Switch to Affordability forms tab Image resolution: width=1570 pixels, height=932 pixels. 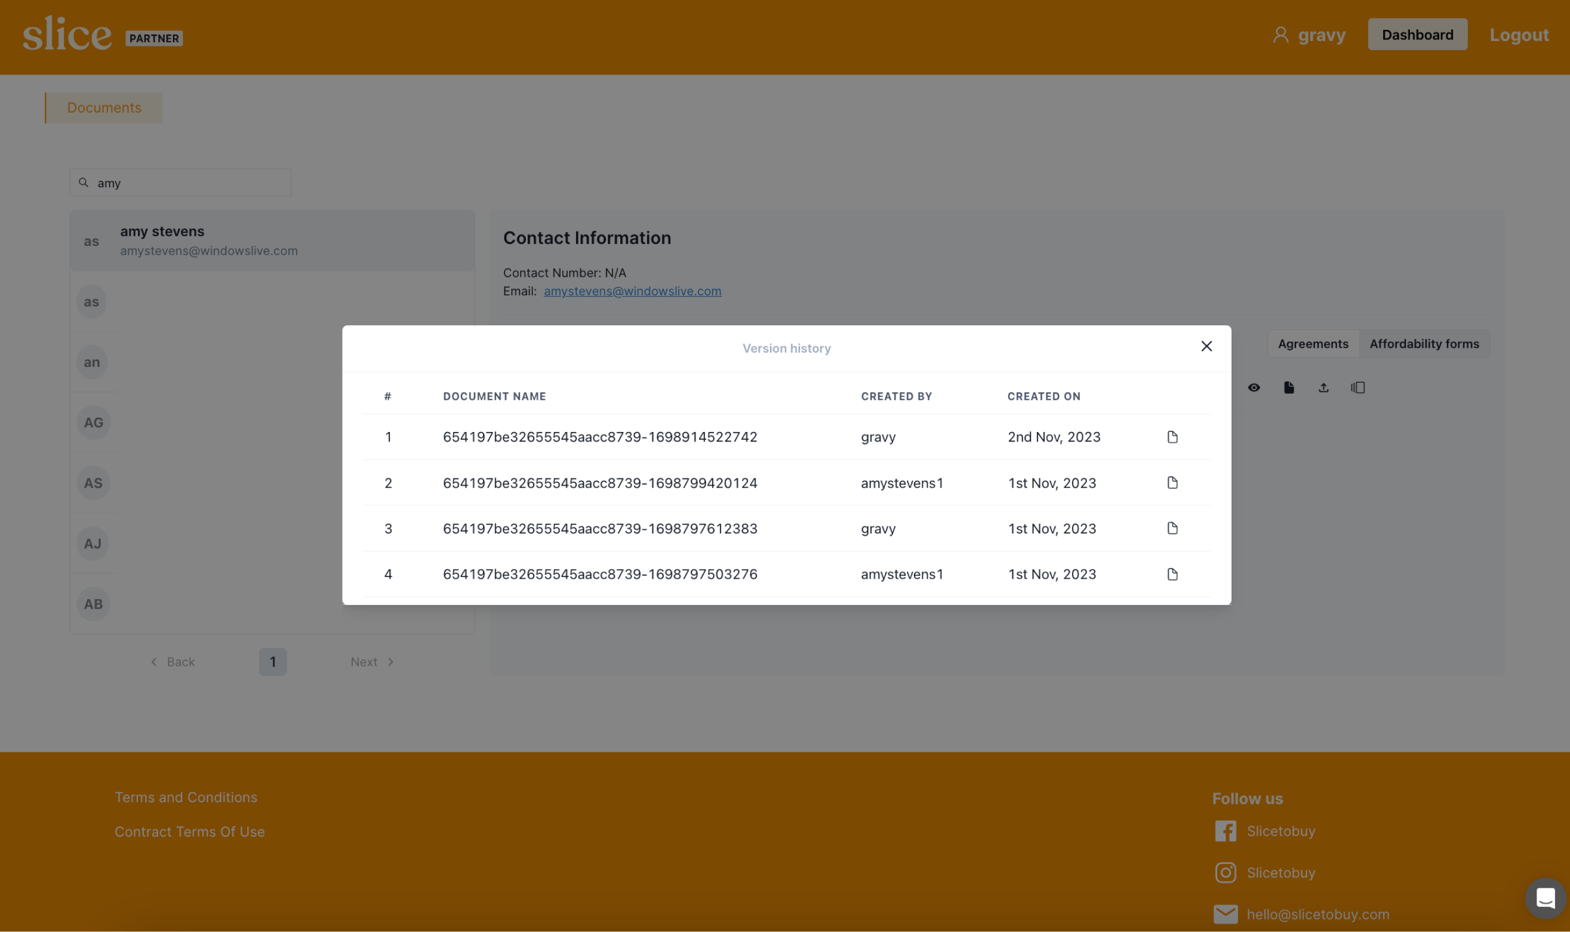pyautogui.click(x=1424, y=344)
